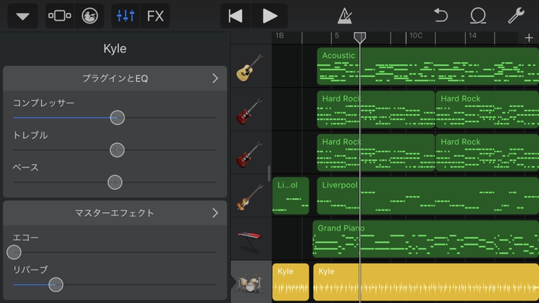Select the drum kit track icon
The height and width of the screenshot is (303, 539).
pyautogui.click(x=250, y=283)
